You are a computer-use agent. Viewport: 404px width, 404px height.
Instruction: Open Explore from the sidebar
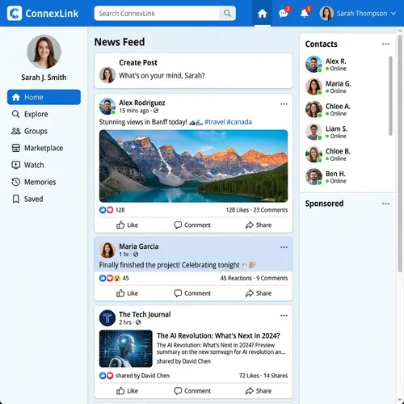(30, 114)
